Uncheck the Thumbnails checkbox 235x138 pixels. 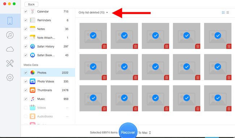tap(26, 90)
